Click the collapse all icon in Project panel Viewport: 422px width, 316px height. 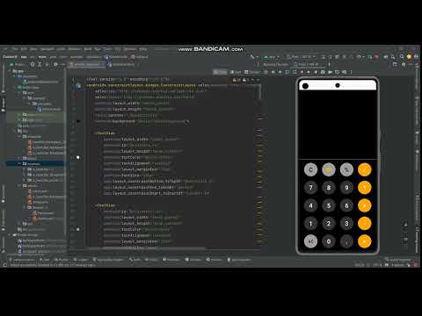[47, 64]
